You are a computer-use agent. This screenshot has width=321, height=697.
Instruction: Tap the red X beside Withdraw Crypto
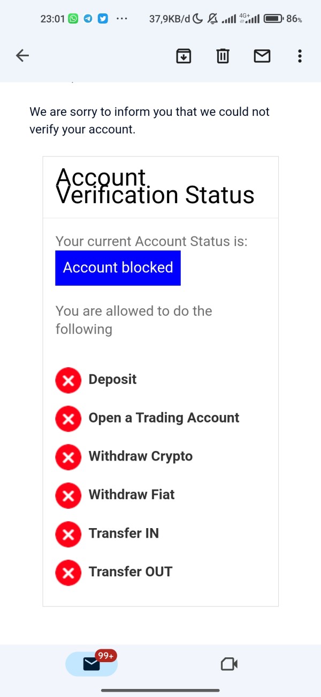pyautogui.click(x=68, y=457)
